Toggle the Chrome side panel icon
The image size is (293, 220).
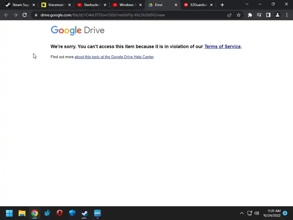pos(268,15)
